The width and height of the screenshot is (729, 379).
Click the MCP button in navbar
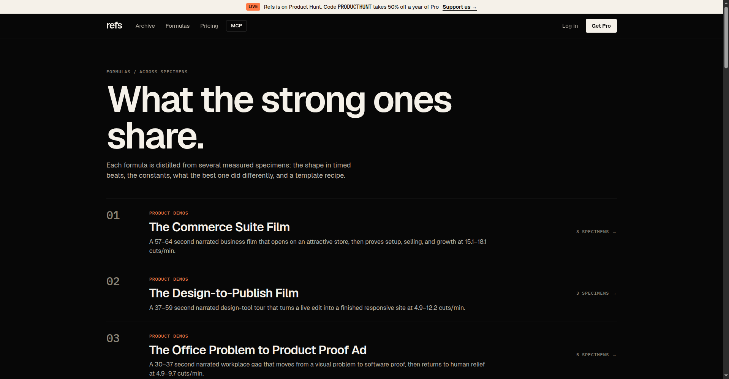tap(236, 26)
